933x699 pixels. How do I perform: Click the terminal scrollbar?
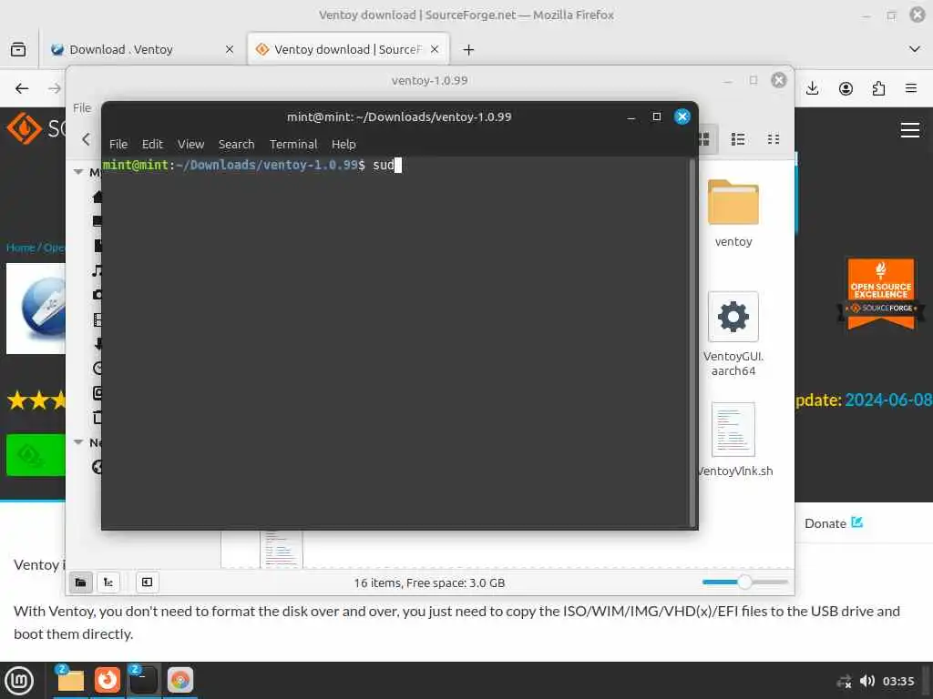pos(692,342)
